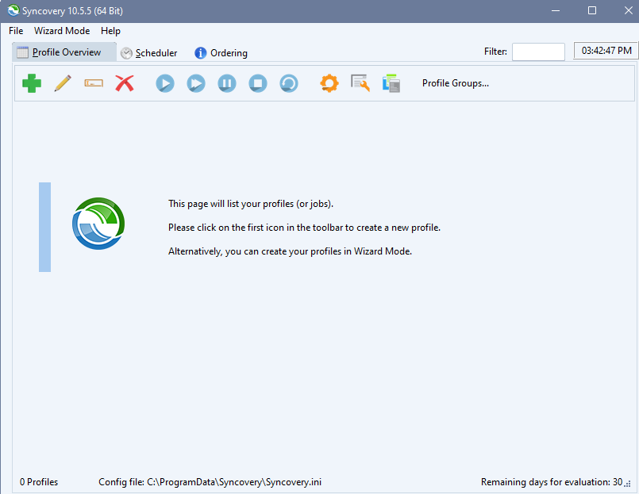Add a new profile with green plus icon
This screenshot has height=494, width=639.
tap(32, 83)
